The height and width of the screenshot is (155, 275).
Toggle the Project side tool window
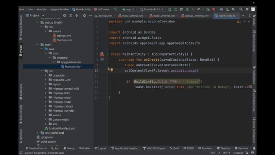tap(21, 50)
